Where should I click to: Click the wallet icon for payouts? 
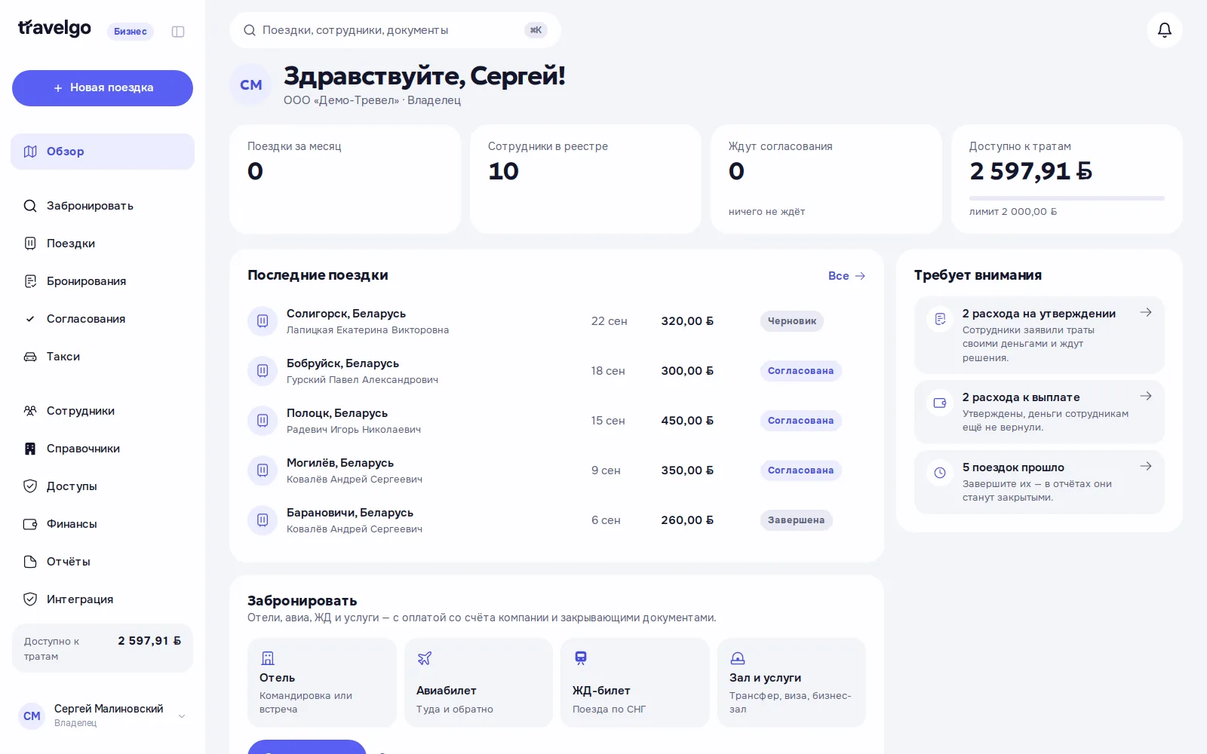tap(940, 403)
